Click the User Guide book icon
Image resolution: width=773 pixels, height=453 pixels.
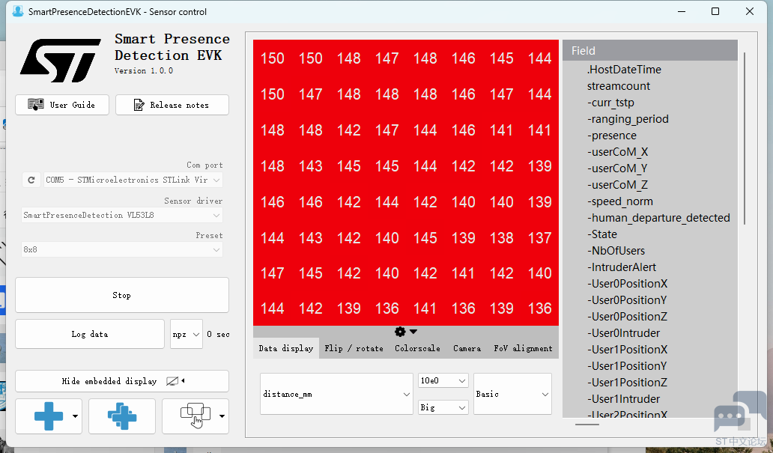point(34,105)
